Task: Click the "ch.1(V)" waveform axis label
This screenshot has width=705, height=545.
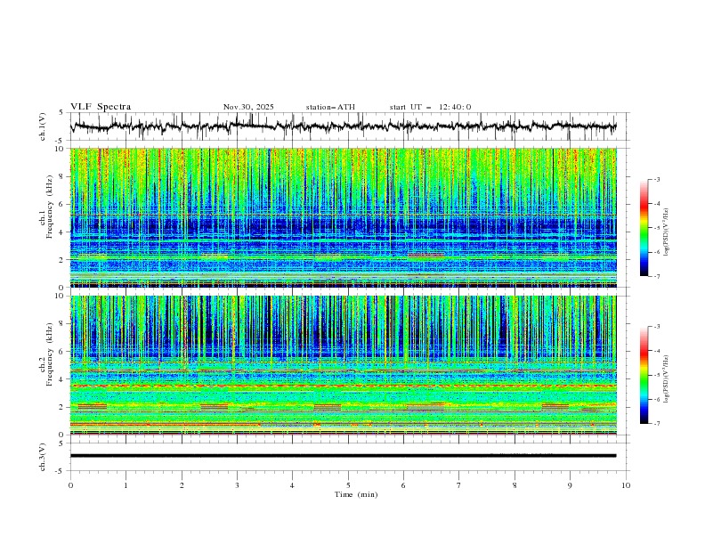Action: [x=43, y=126]
